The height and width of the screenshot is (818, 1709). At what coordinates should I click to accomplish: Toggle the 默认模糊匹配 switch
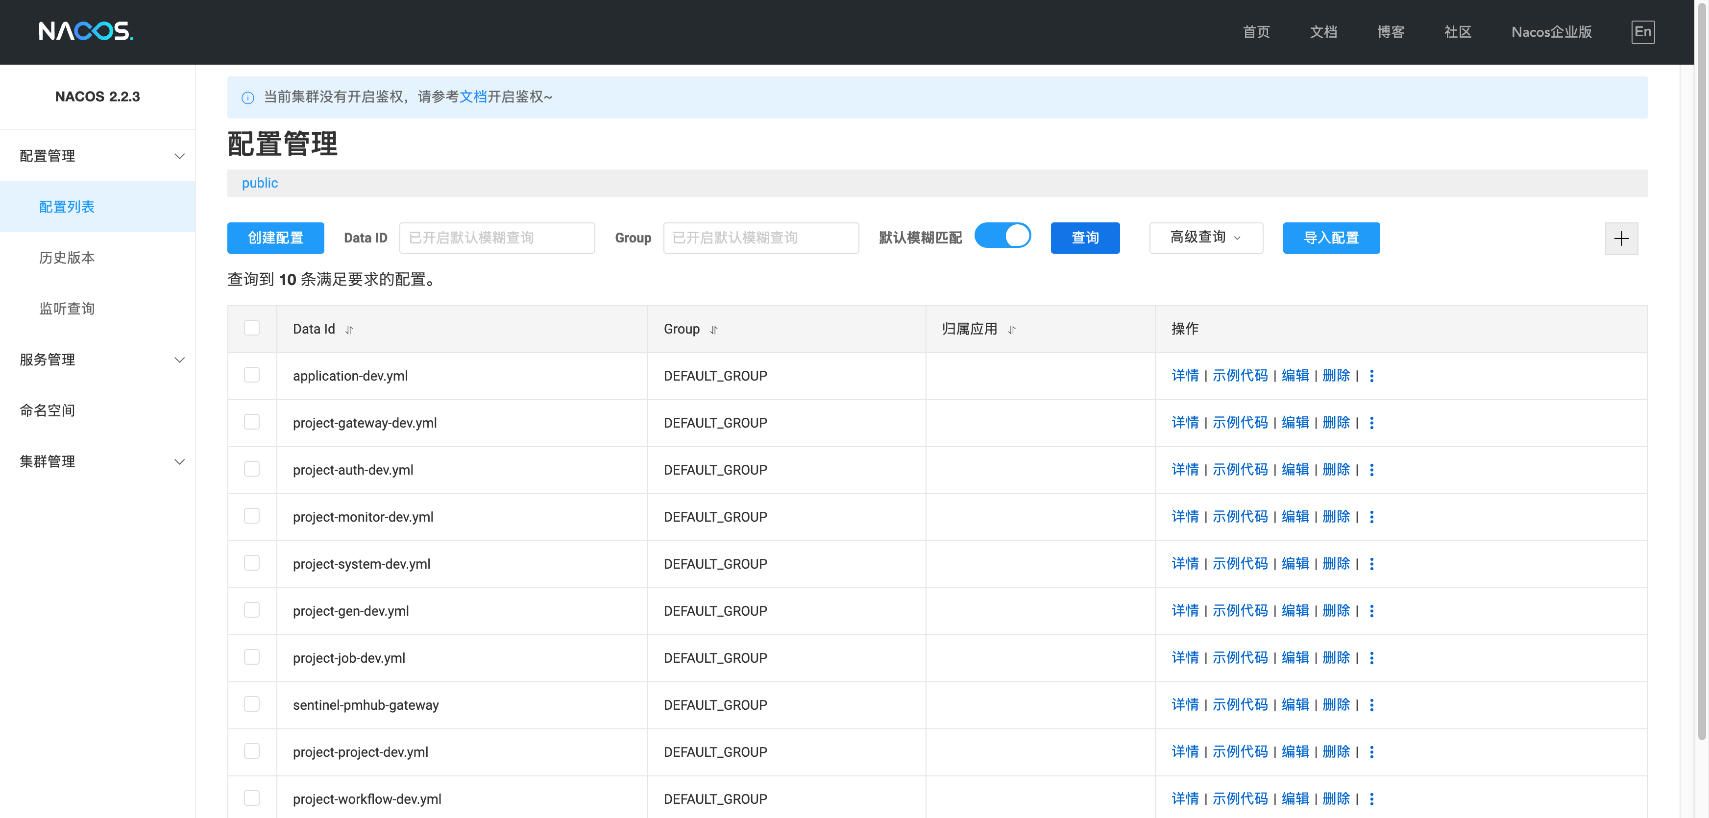[x=1002, y=236]
